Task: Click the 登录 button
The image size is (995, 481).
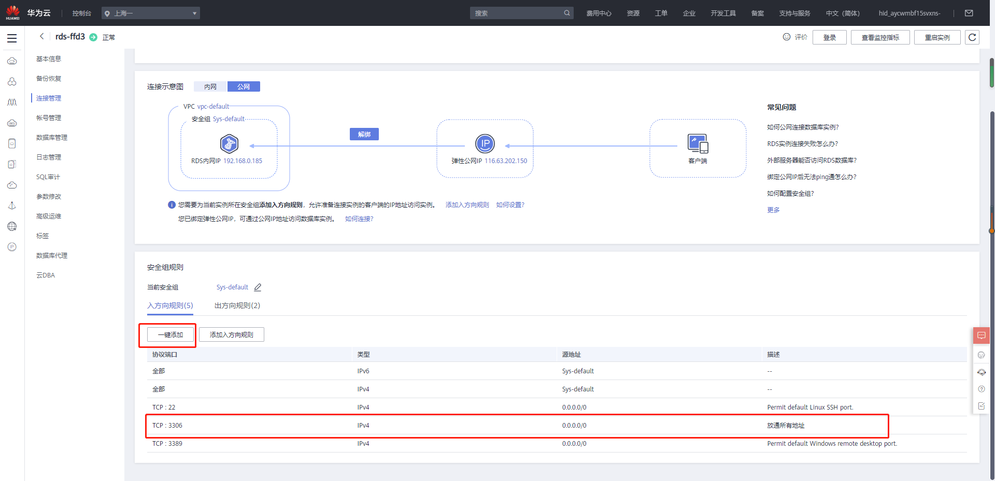Action: click(x=830, y=37)
